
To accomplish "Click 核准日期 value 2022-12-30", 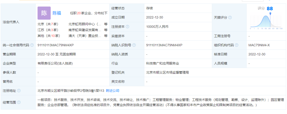I will click(x=257, y=54).
